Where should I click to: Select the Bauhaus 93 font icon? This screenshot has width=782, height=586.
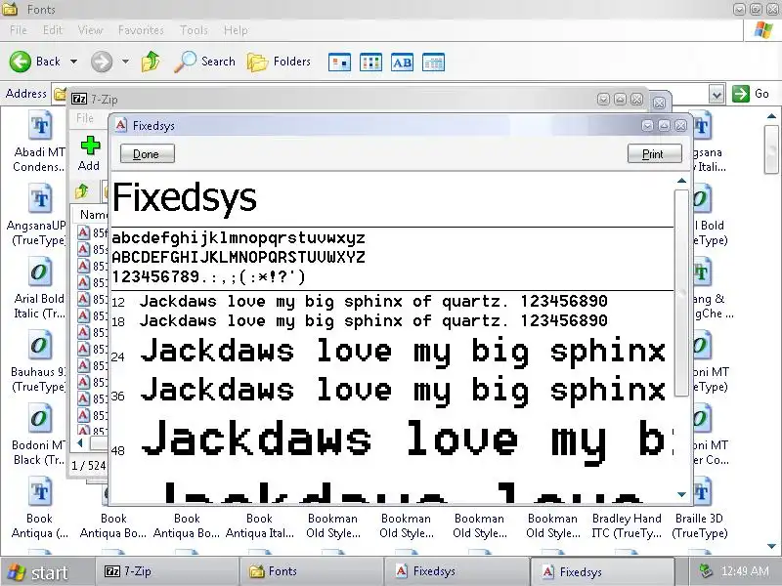click(x=39, y=346)
